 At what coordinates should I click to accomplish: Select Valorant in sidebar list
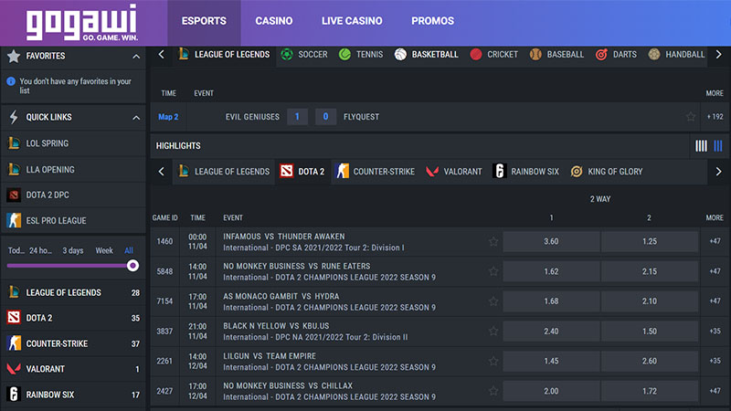click(x=74, y=369)
